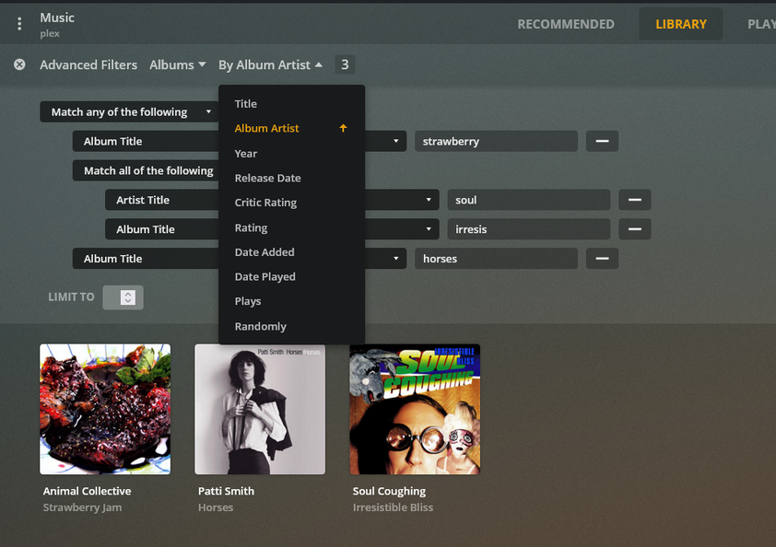Open the soul row's operator dropdown arrow
The height and width of the screenshot is (547, 776).
pos(429,200)
